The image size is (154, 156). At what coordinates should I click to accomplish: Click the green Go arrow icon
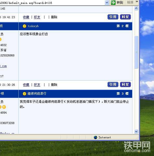tap(113, 3)
